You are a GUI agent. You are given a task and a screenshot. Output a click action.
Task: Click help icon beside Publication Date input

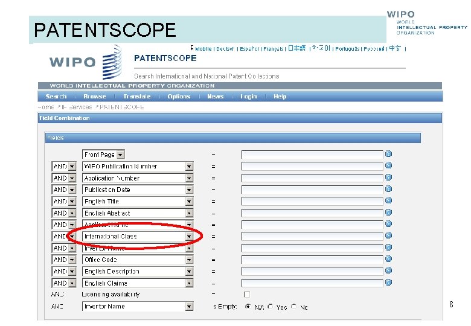tap(388, 189)
